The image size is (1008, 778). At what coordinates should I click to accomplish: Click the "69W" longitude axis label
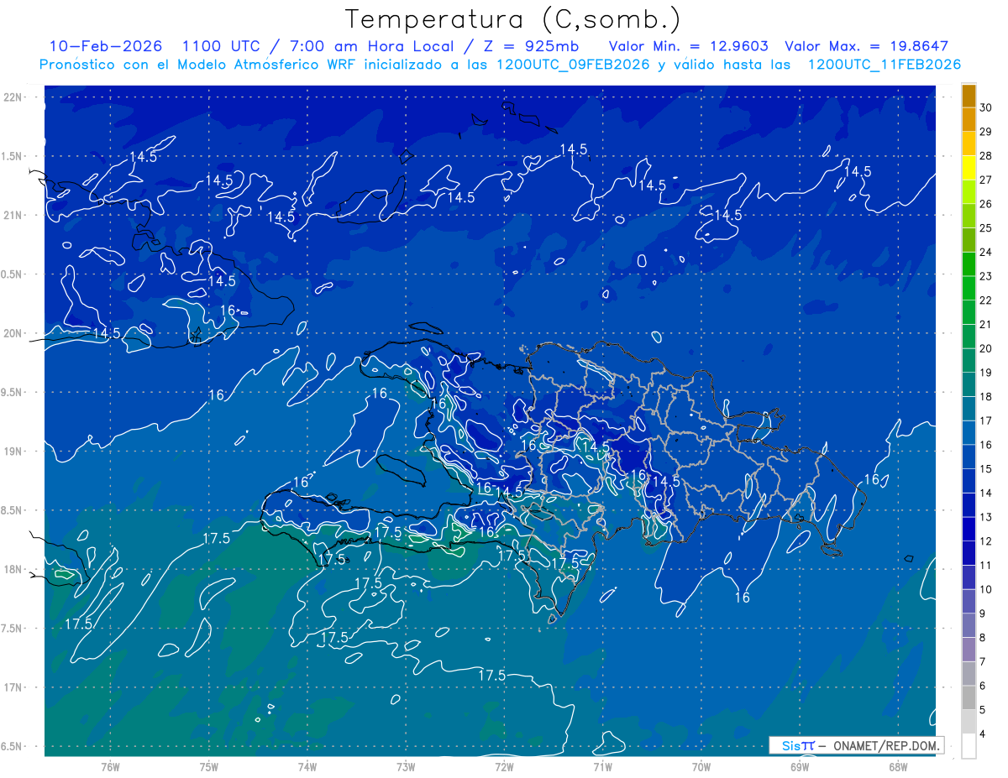[x=800, y=767]
